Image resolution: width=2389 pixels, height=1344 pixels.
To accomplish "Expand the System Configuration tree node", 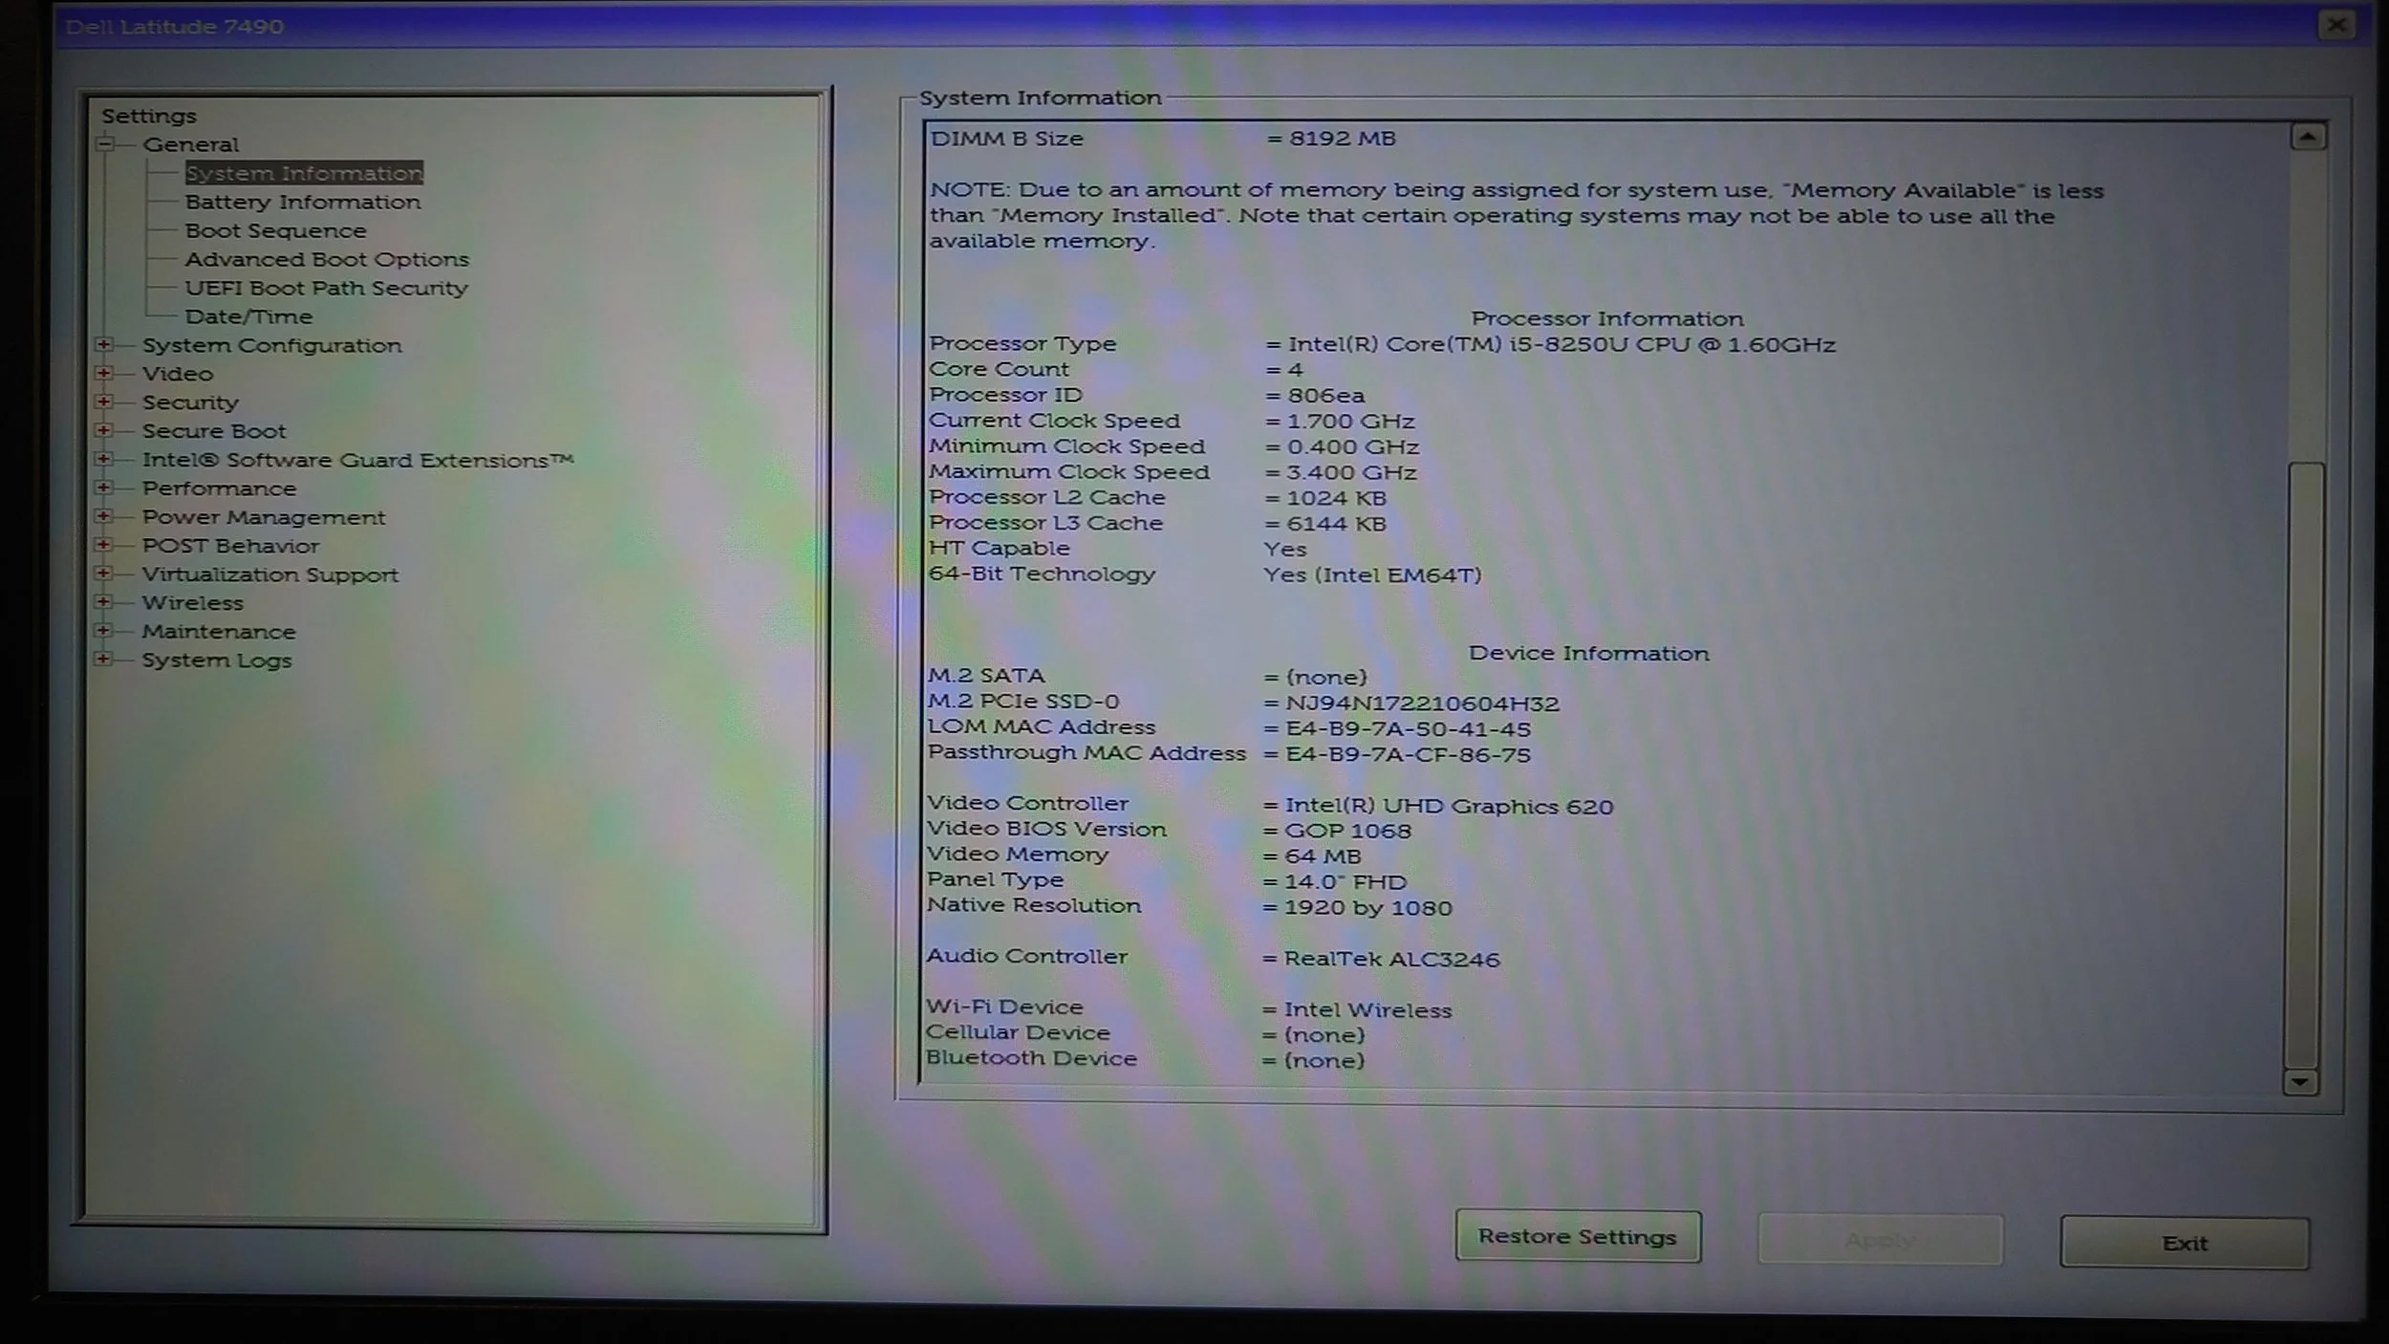I will (104, 344).
